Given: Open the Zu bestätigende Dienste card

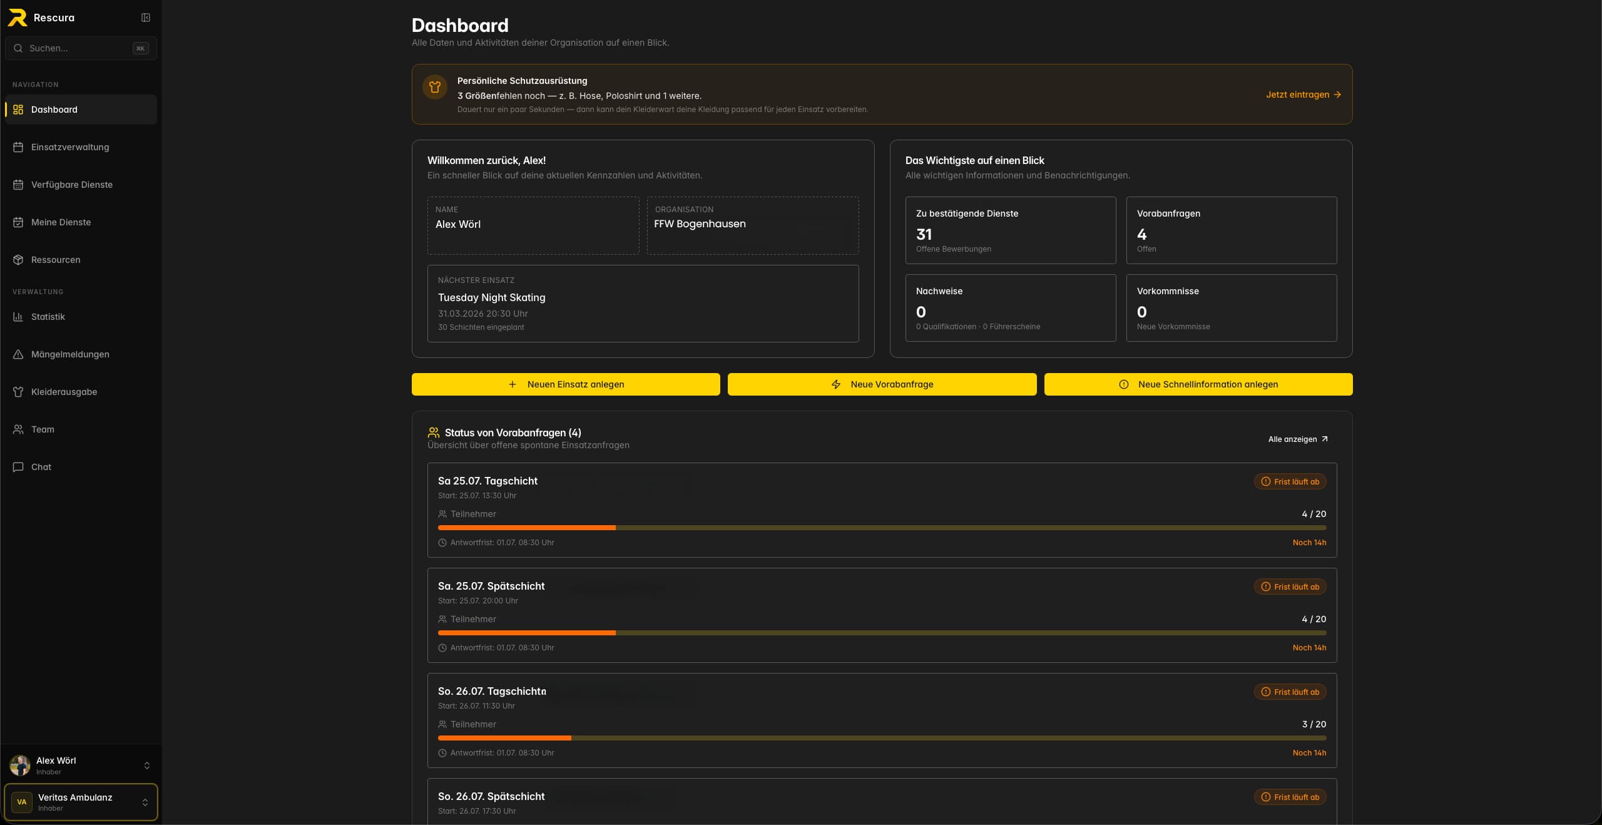Looking at the screenshot, I should [x=1011, y=230].
